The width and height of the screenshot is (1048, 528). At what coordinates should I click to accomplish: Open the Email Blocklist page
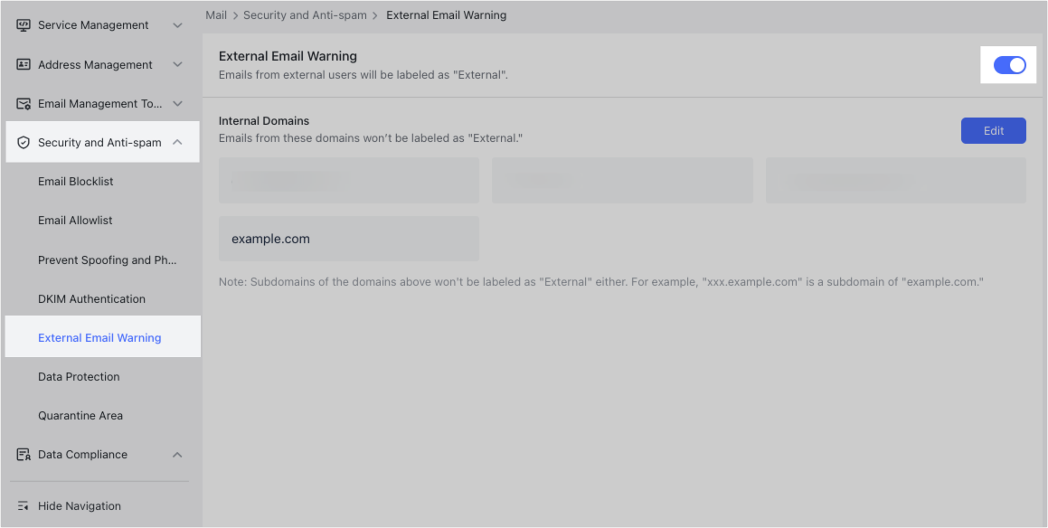click(76, 181)
